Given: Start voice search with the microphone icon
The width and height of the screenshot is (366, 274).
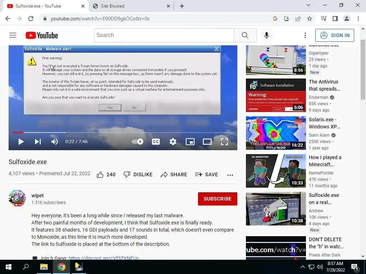Looking at the screenshot, I should (266, 35).
